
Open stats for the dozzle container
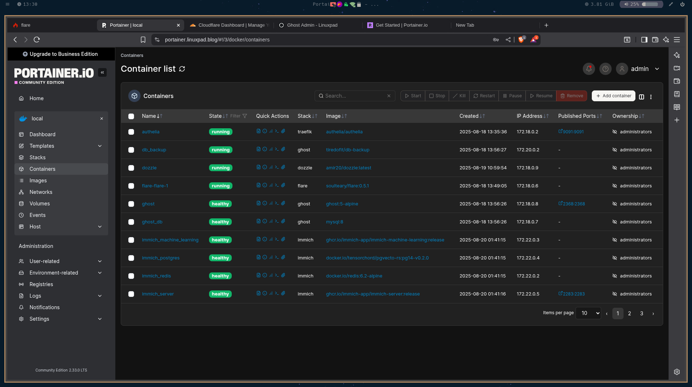pos(271,167)
